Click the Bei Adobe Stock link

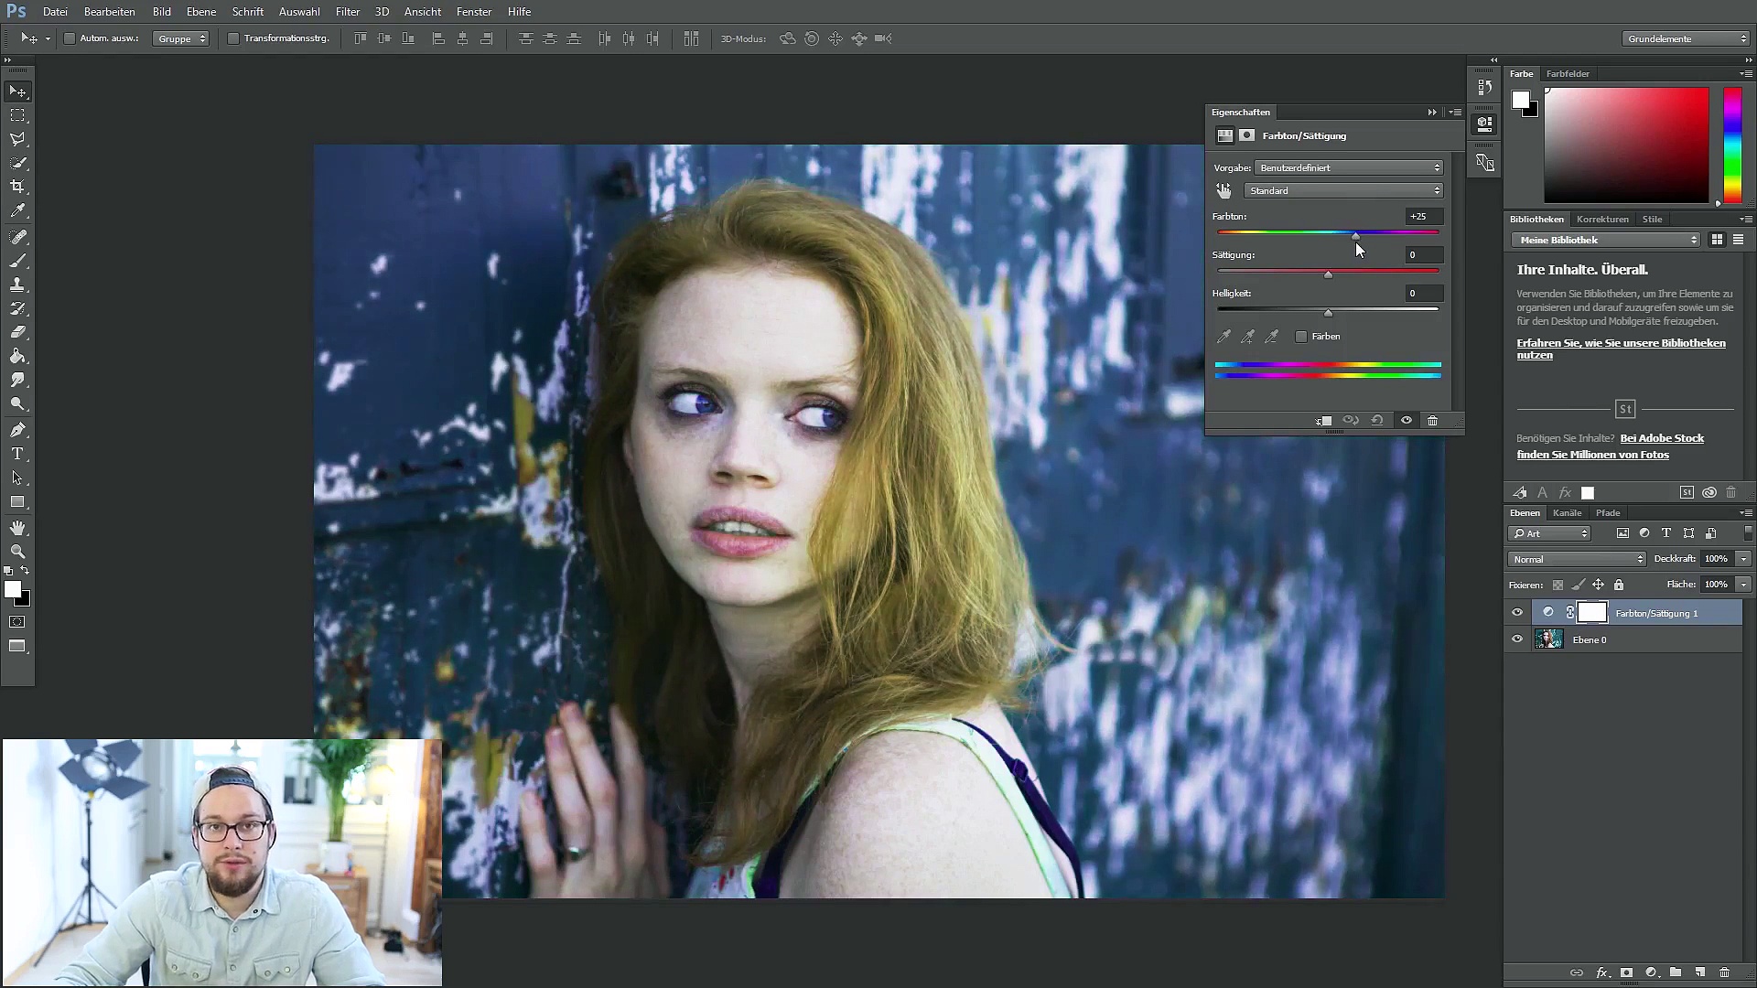tap(1662, 438)
